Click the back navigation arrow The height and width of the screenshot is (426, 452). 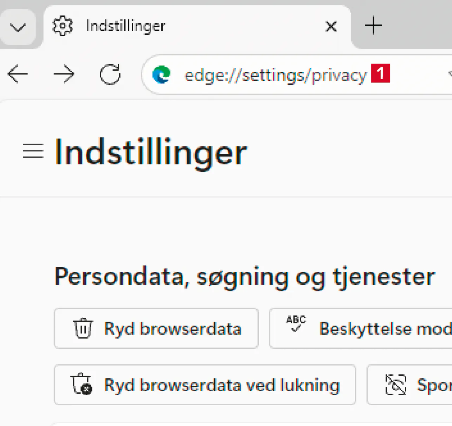(18, 74)
